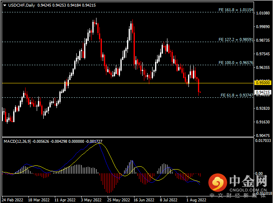Click the 0.91630 price axis value

pos(263,122)
